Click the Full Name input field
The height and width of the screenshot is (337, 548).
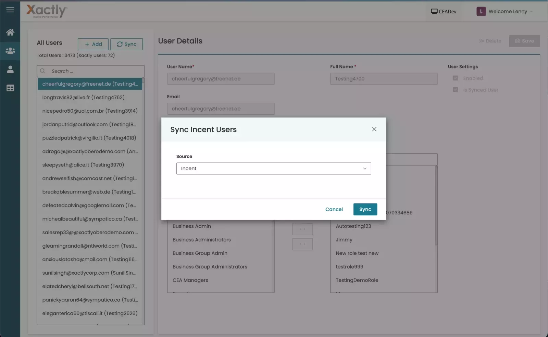coord(384,79)
